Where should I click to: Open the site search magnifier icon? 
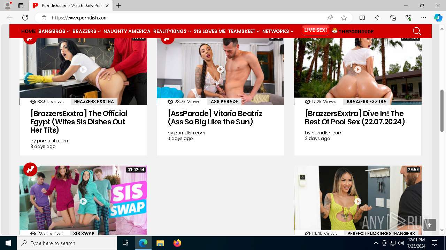pyautogui.click(x=417, y=31)
